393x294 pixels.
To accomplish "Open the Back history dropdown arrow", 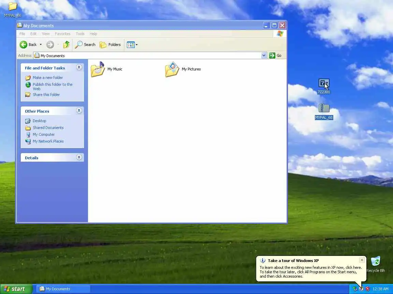I will point(41,45).
